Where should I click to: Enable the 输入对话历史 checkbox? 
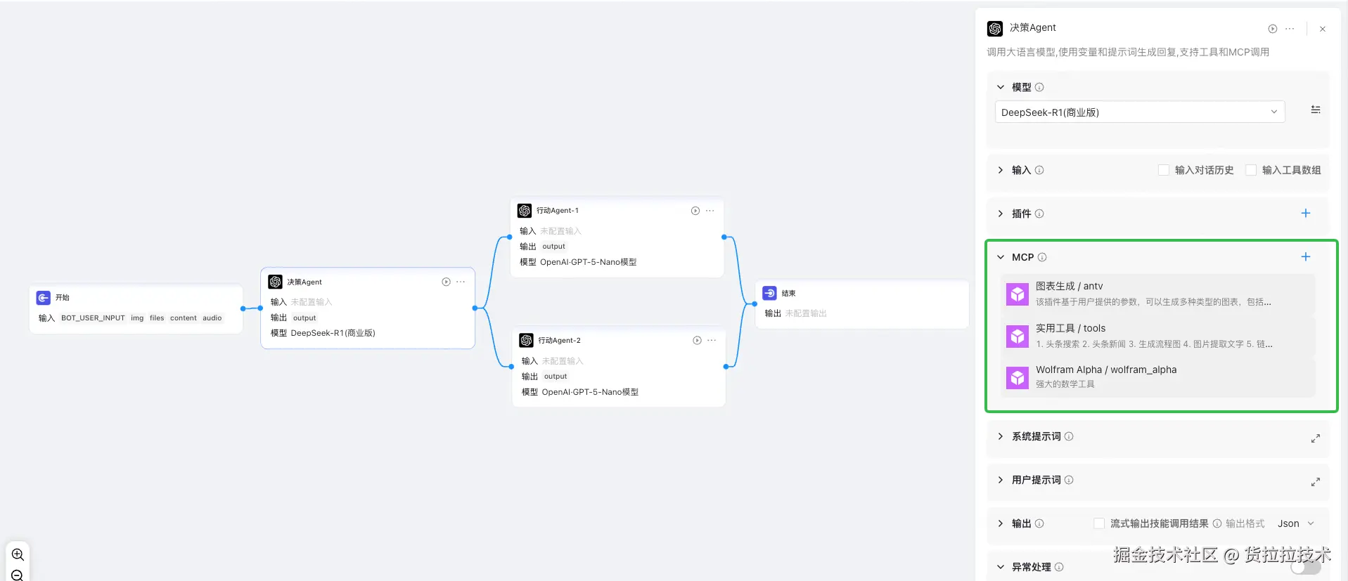click(x=1164, y=170)
